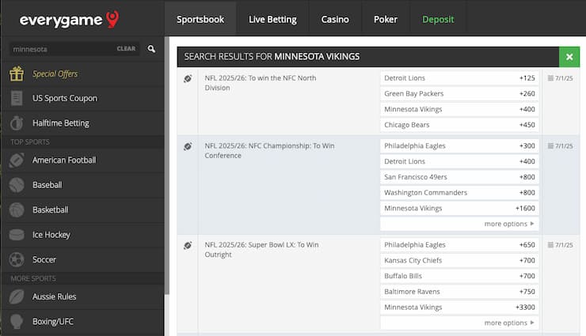Viewport: 586px width, 336px height.
Task: Select Boxing/UFC in sidebar
Action: 53,322
